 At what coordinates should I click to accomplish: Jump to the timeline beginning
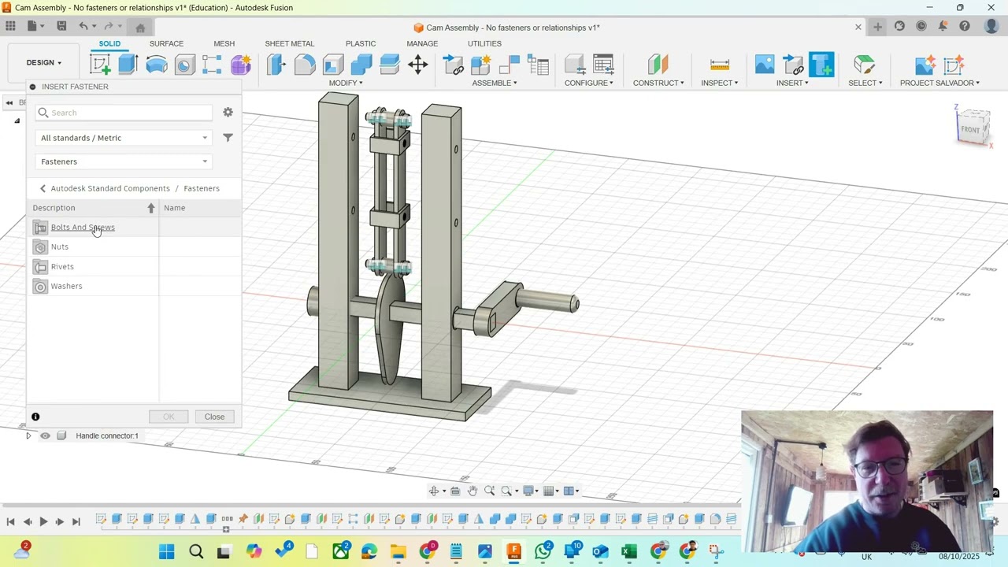[x=10, y=521]
